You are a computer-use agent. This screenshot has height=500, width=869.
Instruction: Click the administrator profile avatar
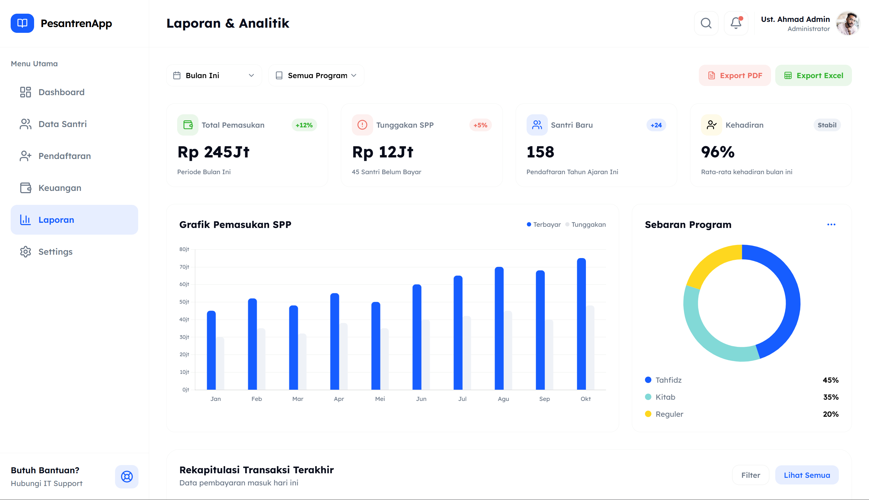pos(848,23)
